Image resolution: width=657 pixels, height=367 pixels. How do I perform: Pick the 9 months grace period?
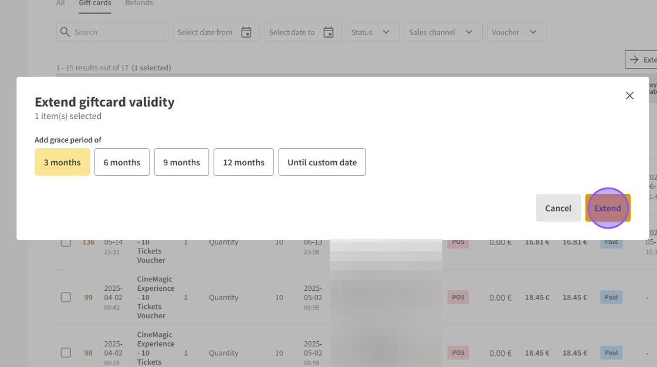pos(181,162)
